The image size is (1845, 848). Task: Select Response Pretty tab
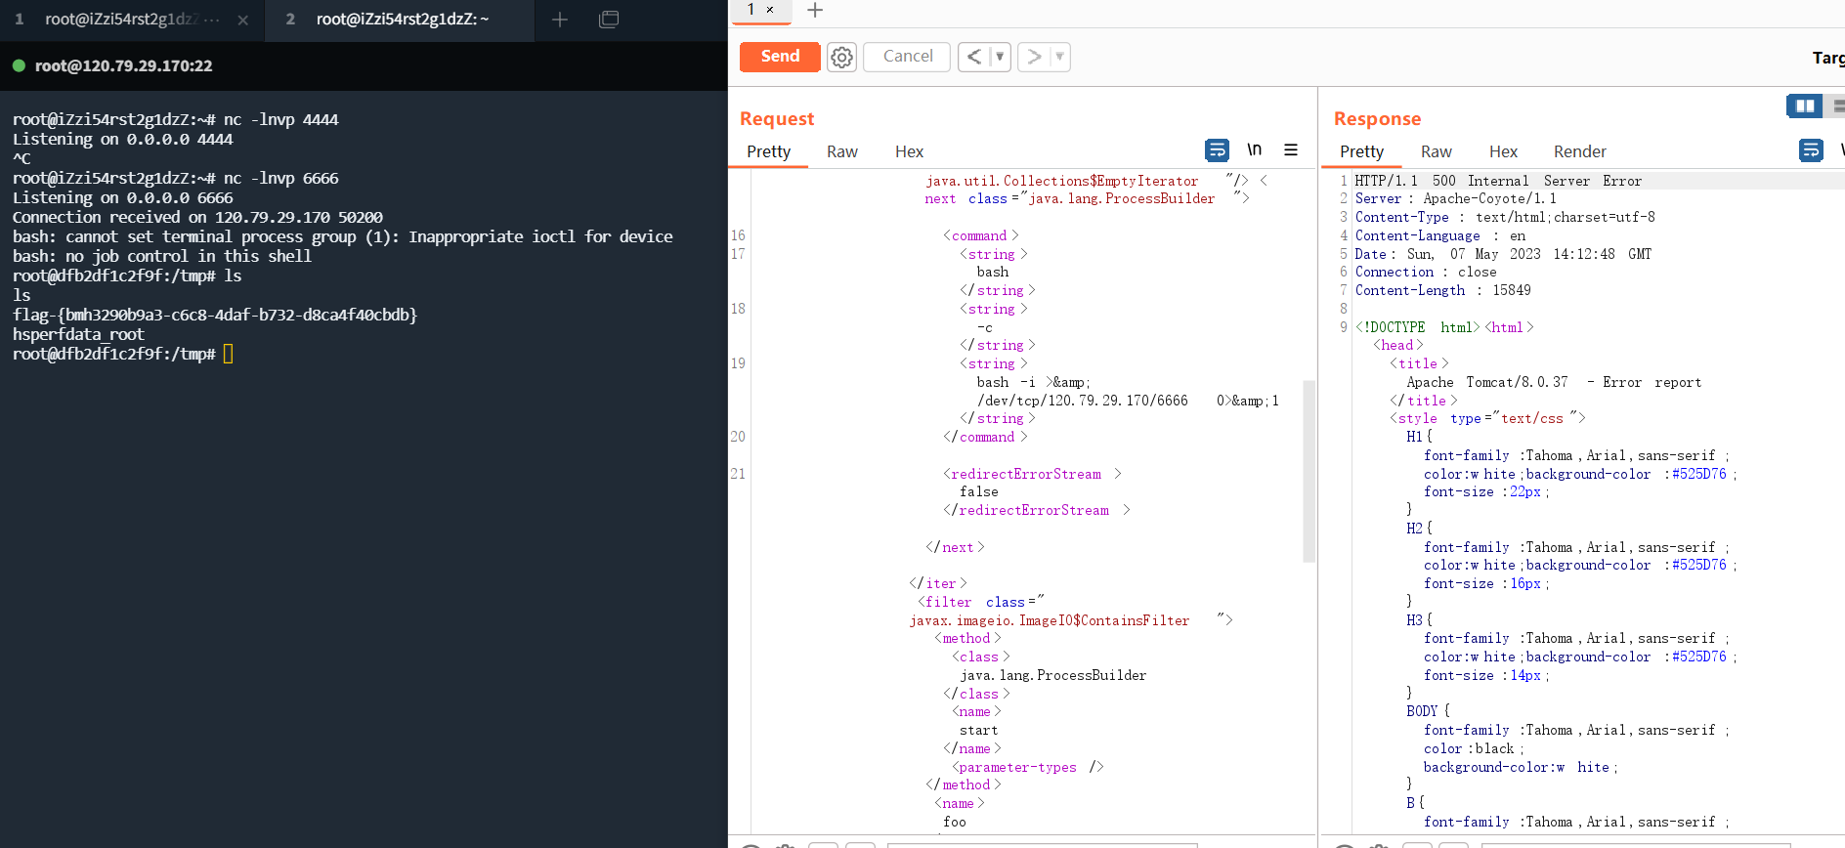point(1361,151)
